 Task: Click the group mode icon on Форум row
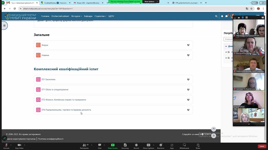[188, 45]
